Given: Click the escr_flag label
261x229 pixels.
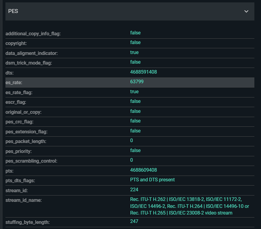Looking at the screenshot, I should tap(17, 102).
